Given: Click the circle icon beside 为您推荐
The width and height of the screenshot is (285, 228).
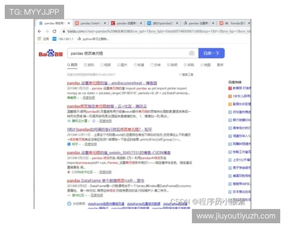Looking at the screenshot, I should [x=69, y=204].
